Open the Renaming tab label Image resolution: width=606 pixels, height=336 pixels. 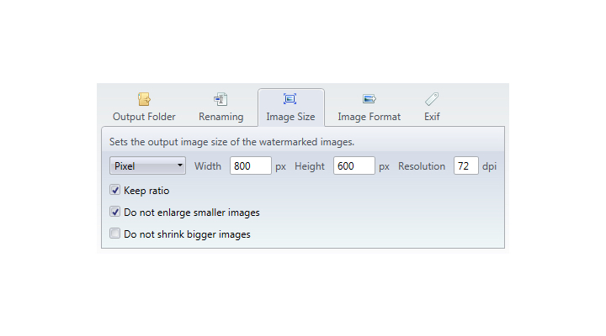221,117
